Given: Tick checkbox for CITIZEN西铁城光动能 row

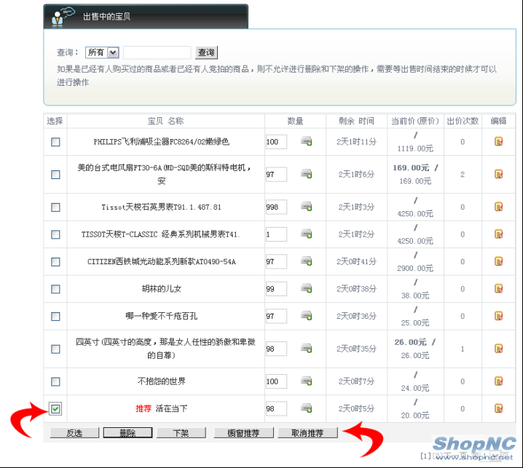Looking at the screenshot, I should 55,262.
